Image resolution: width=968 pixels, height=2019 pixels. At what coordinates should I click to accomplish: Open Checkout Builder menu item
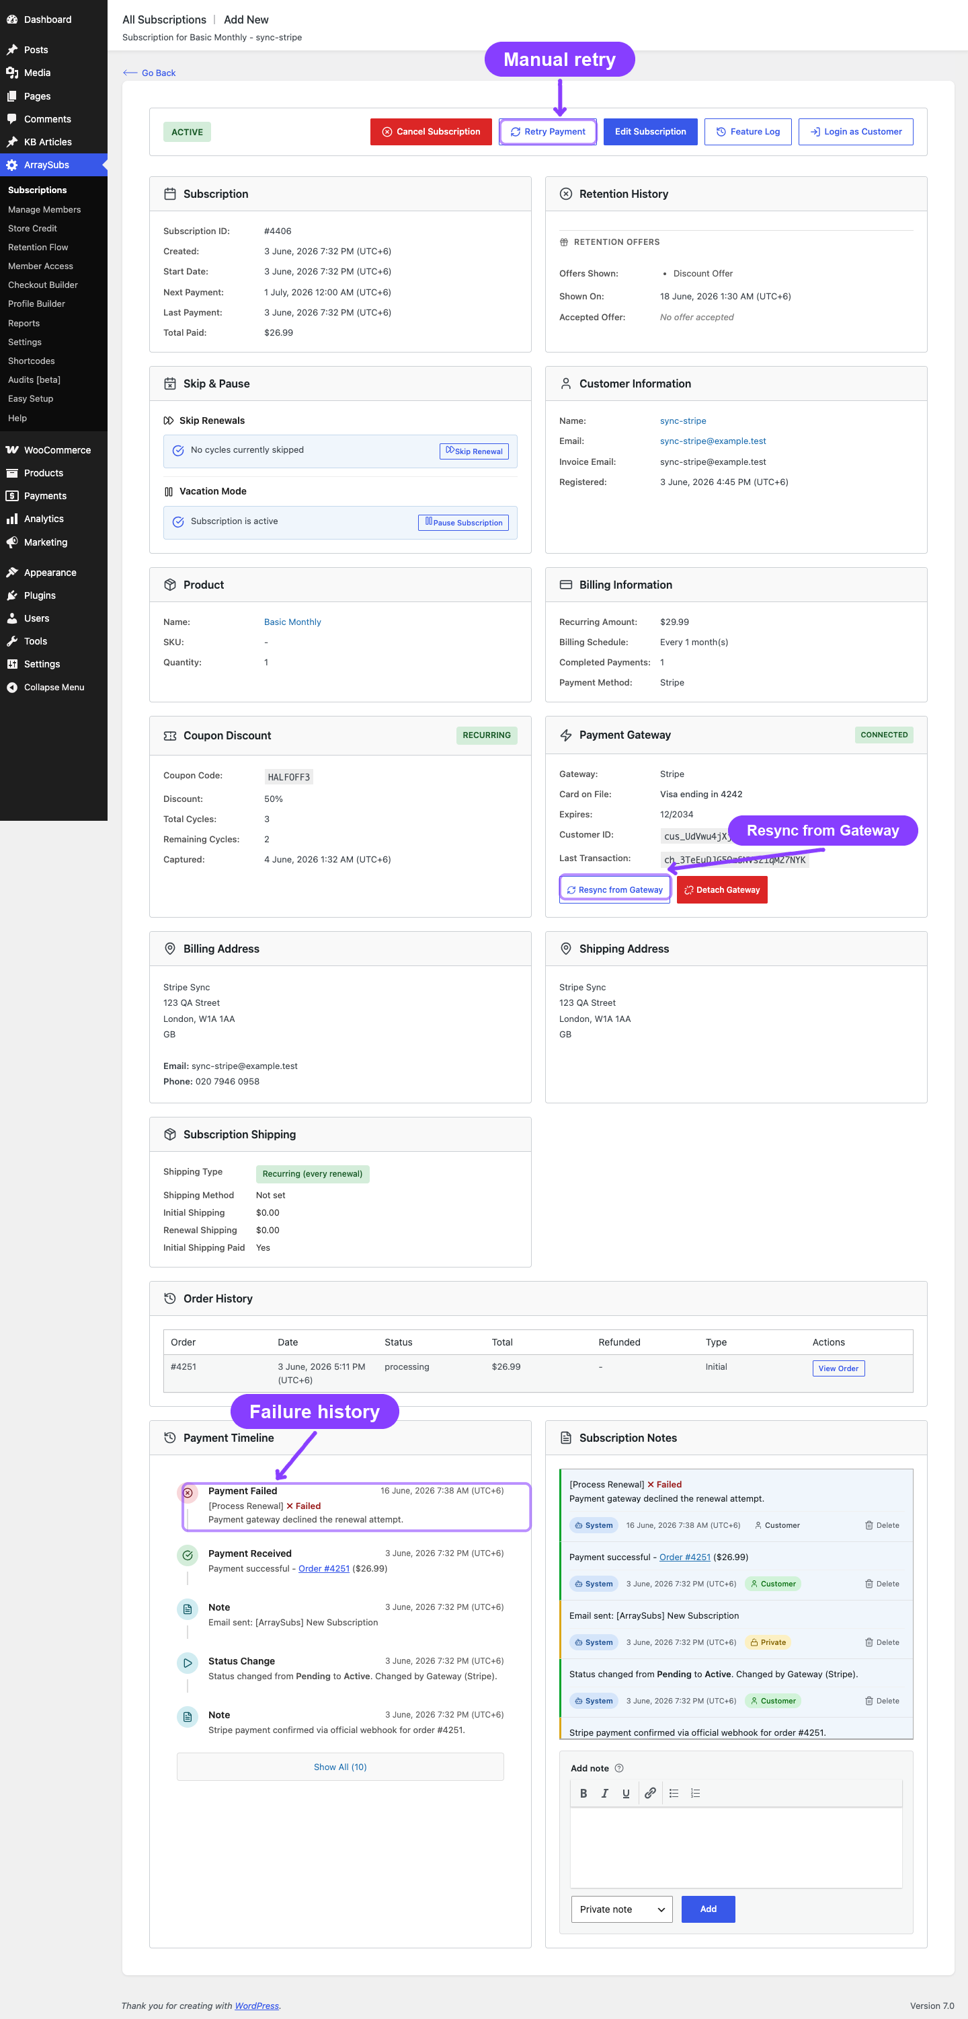tap(43, 285)
